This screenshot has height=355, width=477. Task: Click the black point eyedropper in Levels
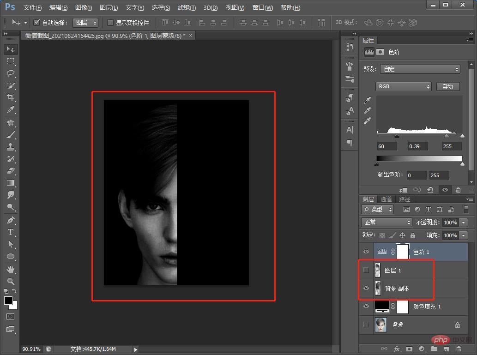(x=368, y=100)
